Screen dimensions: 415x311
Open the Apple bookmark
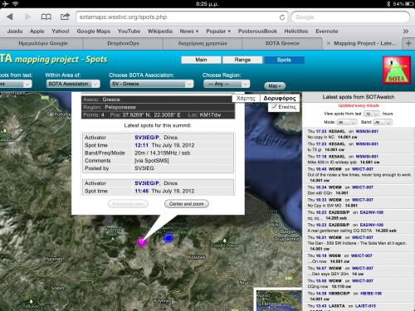click(x=37, y=32)
